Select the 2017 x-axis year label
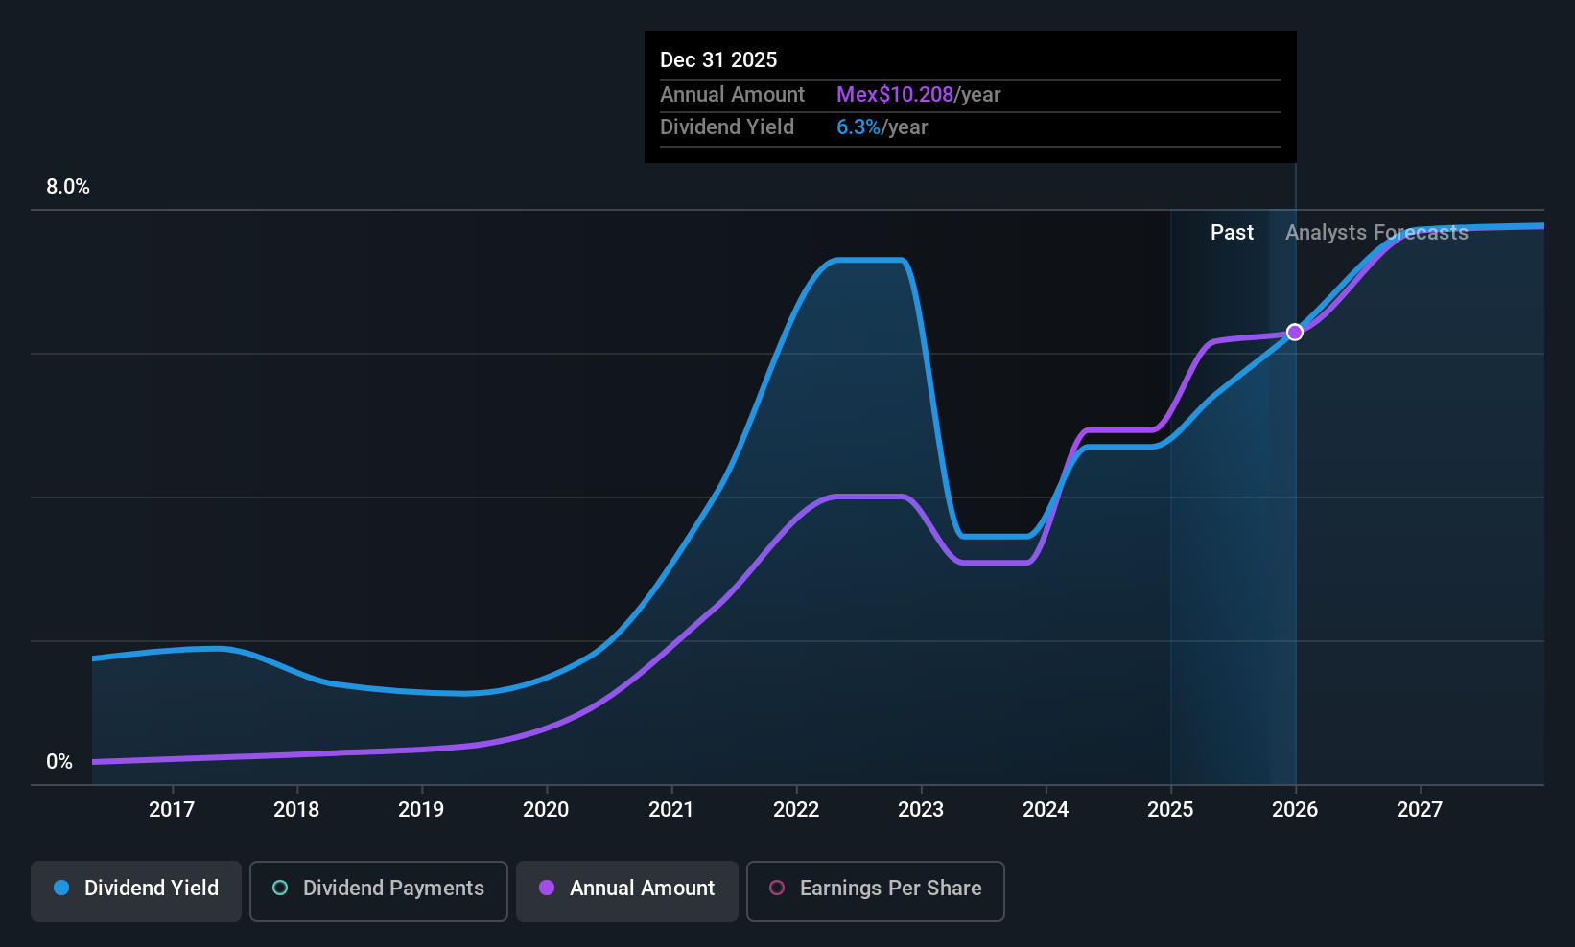 pos(172,810)
